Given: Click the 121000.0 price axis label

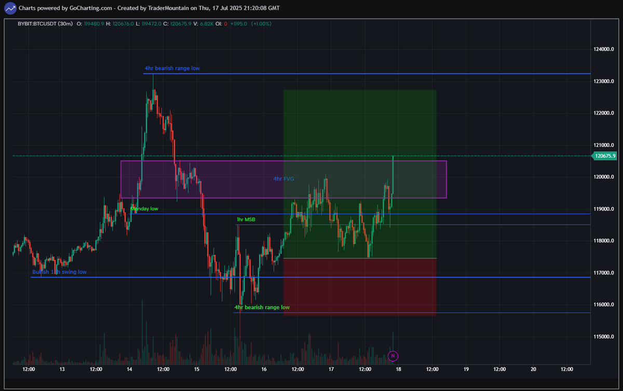Looking at the screenshot, I should pos(605,145).
